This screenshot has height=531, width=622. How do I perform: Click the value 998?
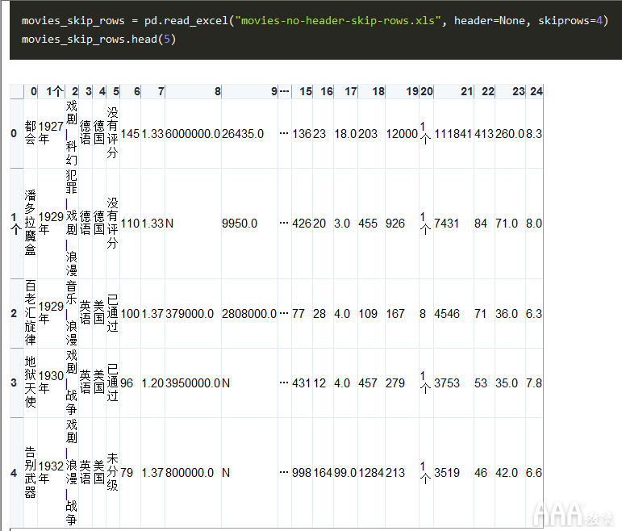point(302,473)
